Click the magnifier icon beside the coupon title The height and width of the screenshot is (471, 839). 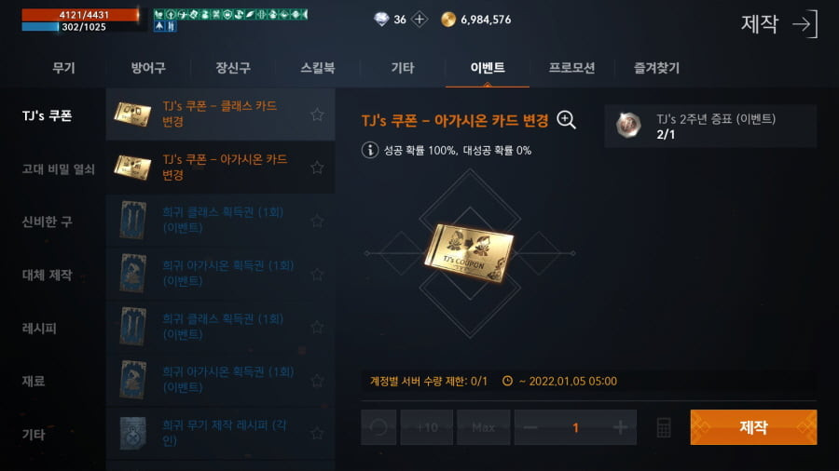pos(566,120)
